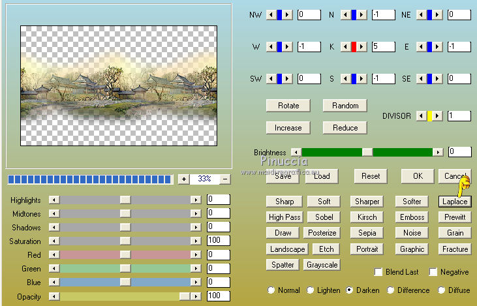This screenshot has height=306, width=477.
Task: Click Midtones slider right arrow
Action: (196, 213)
